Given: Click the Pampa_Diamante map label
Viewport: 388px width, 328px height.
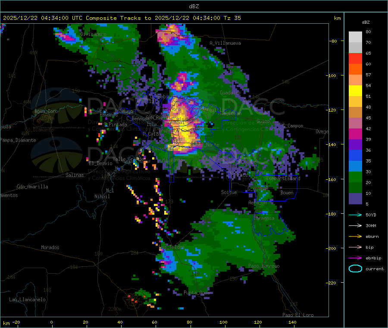Looking at the screenshot, I should 18,140.
